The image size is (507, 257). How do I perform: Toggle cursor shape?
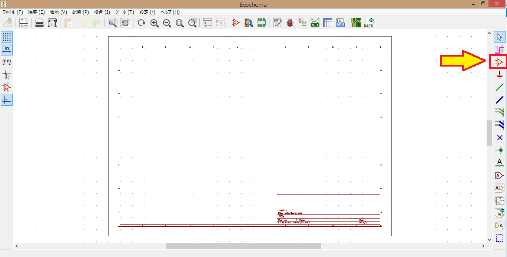tap(7, 75)
